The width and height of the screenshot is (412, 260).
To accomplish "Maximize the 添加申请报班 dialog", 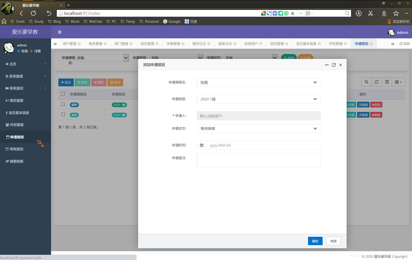I will [334, 65].
